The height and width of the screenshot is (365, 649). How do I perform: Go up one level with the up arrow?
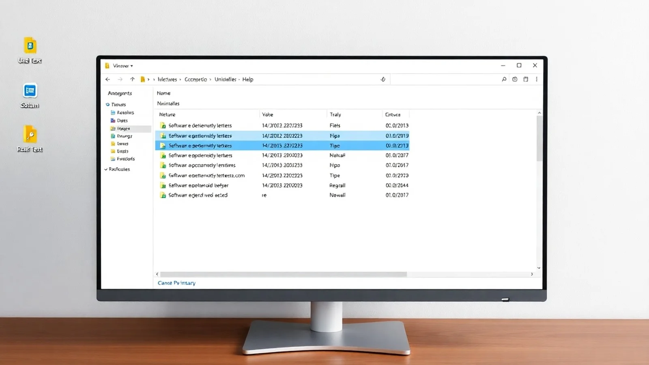pyautogui.click(x=132, y=79)
